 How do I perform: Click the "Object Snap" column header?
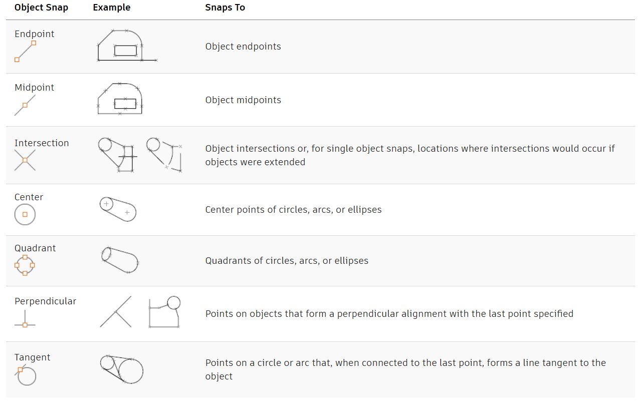[x=41, y=8]
